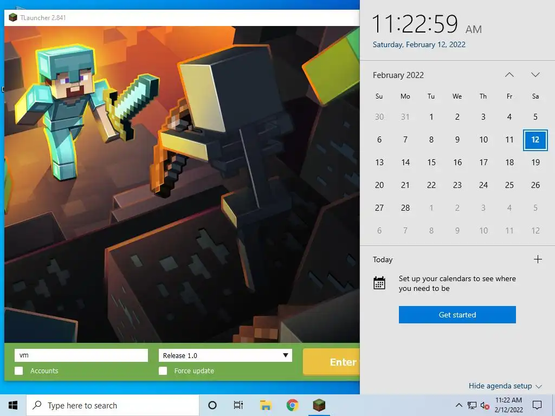Select February 1 in the calendar
Image resolution: width=555 pixels, height=416 pixels.
(431, 117)
